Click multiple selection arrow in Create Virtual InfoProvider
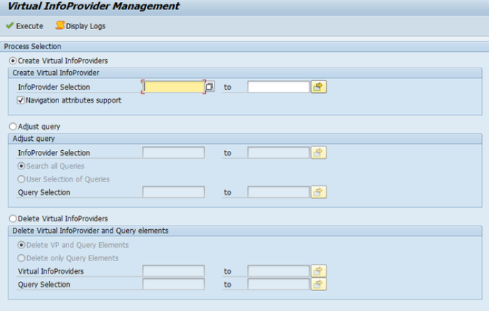Image resolution: width=489 pixels, height=311 pixels. tap(319, 87)
